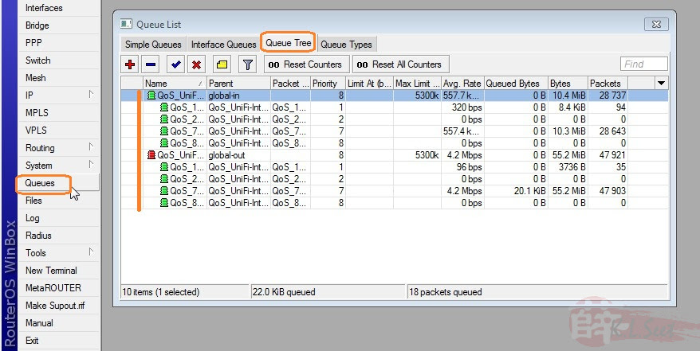Viewport: 700px width, 351px height.
Task: Click the Queue List window title icon
Action: point(126,24)
